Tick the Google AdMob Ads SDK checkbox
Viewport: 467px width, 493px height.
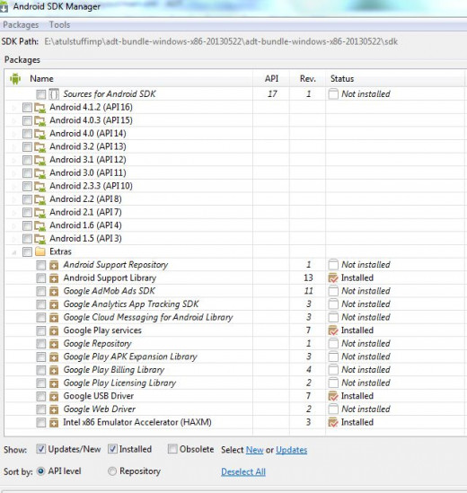click(40, 292)
